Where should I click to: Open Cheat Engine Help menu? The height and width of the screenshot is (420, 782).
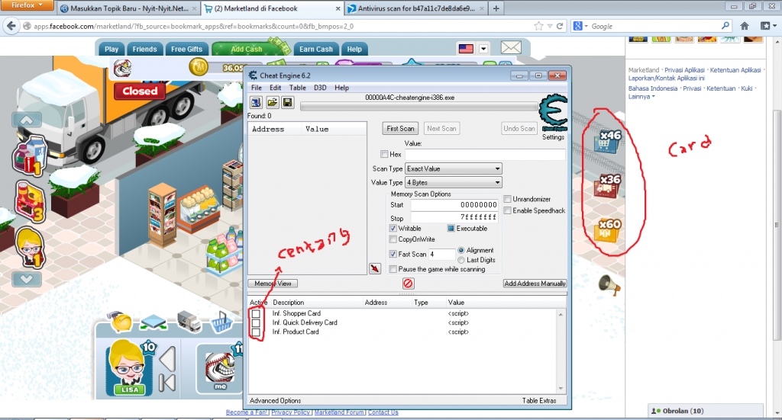[341, 88]
